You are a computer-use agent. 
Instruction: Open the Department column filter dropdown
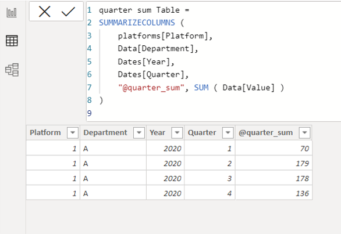(x=139, y=132)
